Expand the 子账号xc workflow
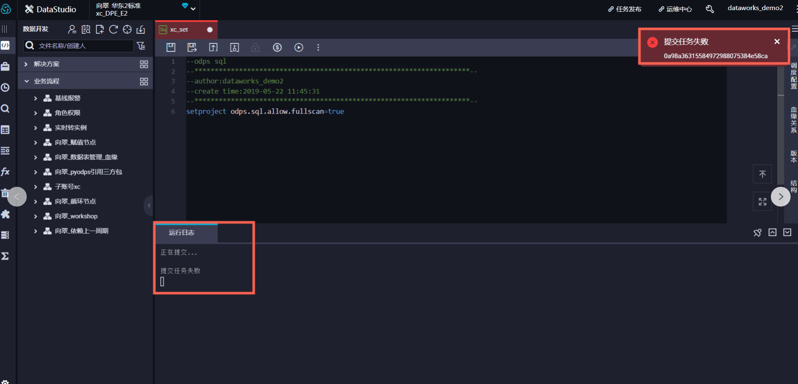 pos(35,187)
